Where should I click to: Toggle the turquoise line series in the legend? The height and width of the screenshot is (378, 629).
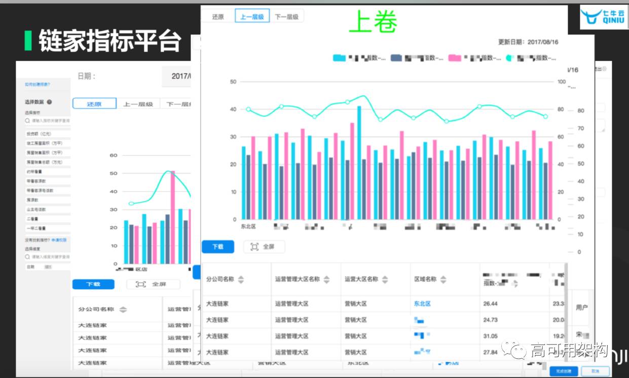click(509, 58)
